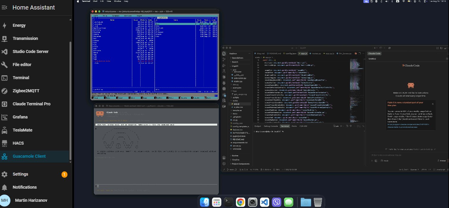Viewport: 449px width, 208px height.
Task: Open Grafana from the sidebar
Action: tap(34, 117)
